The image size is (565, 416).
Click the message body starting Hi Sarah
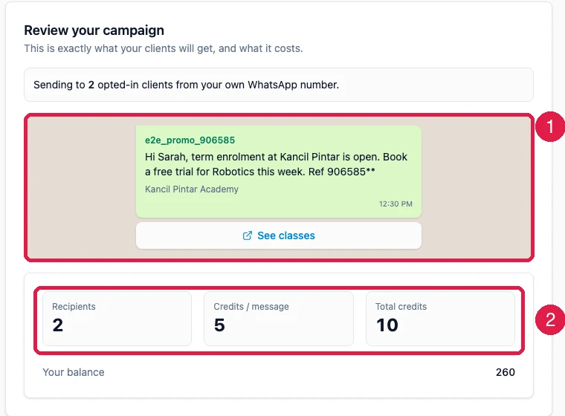coord(276,164)
